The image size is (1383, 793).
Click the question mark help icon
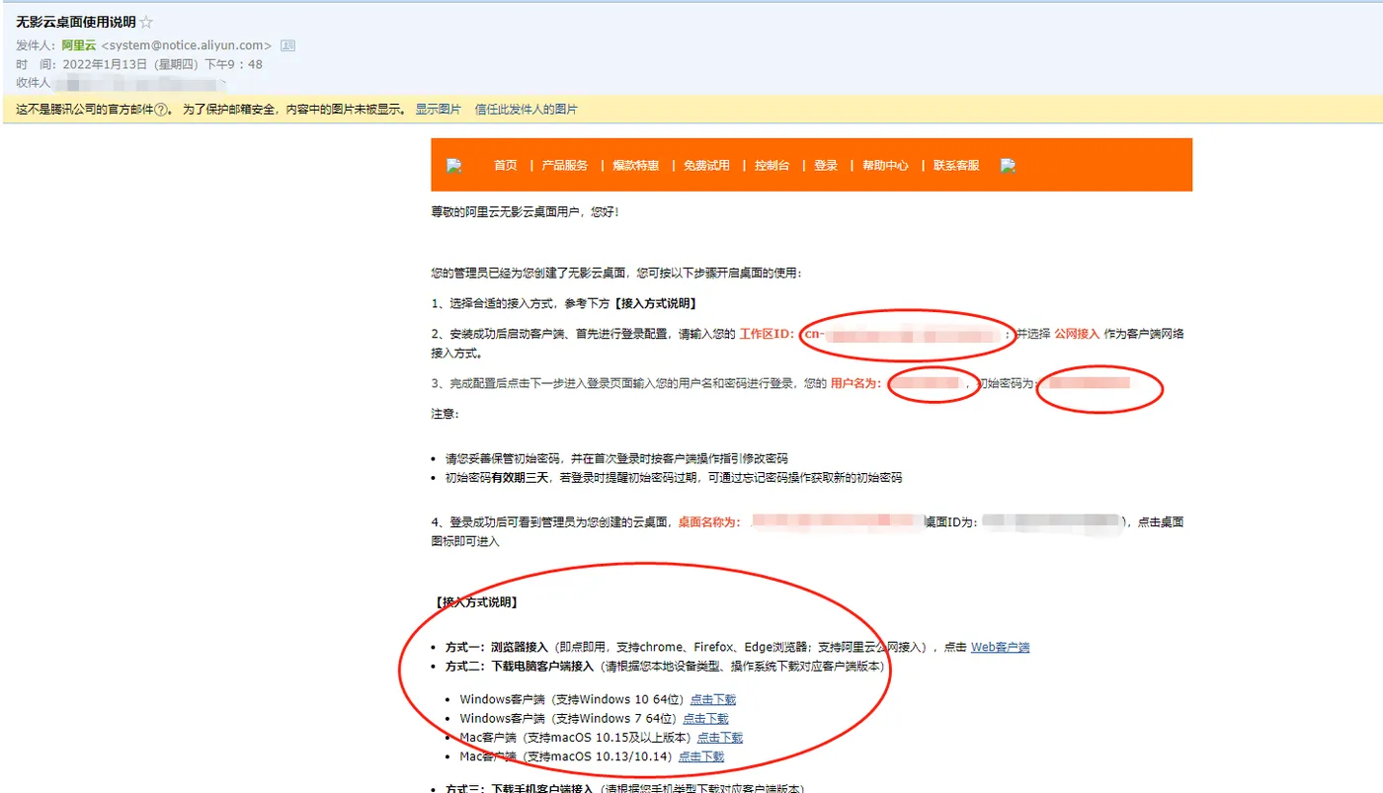click(x=161, y=110)
